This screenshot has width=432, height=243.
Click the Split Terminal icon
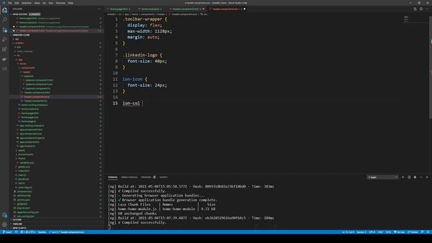pos(409,177)
